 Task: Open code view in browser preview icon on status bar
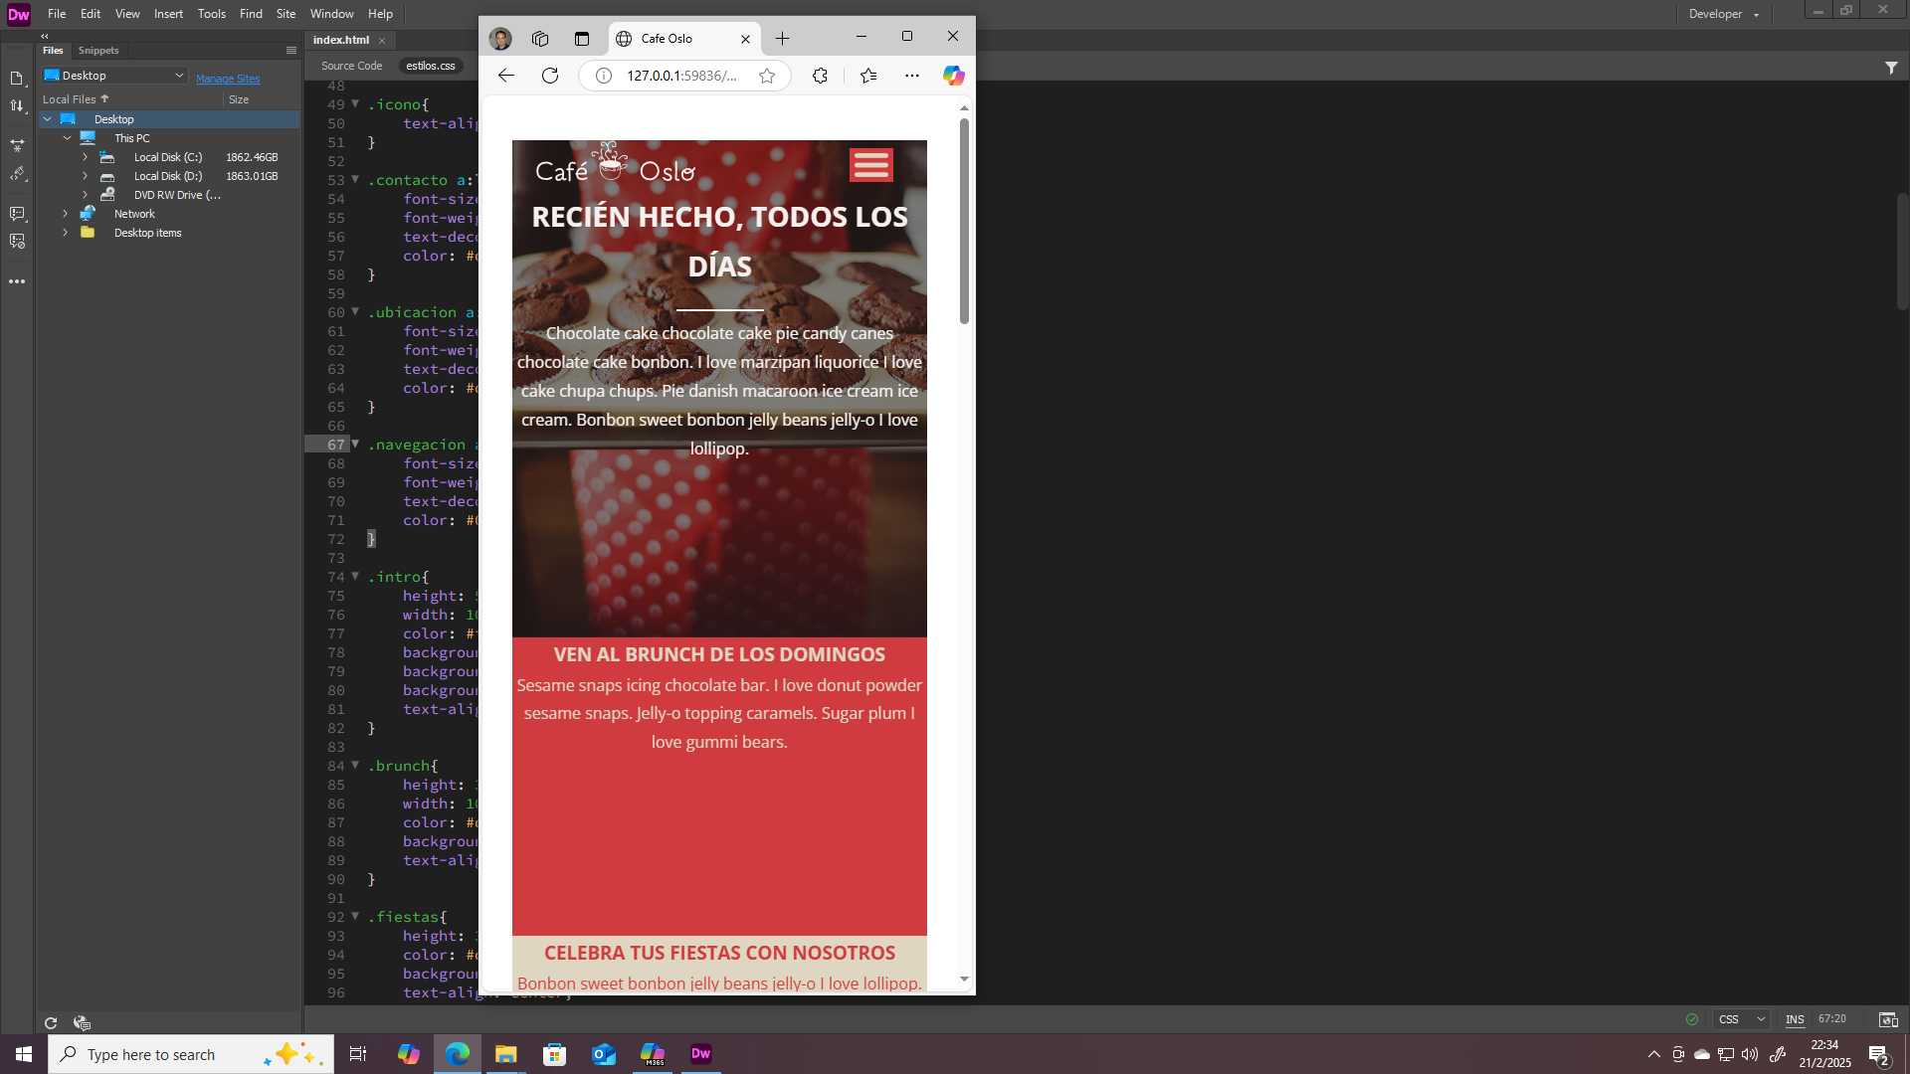[1888, 1019]
